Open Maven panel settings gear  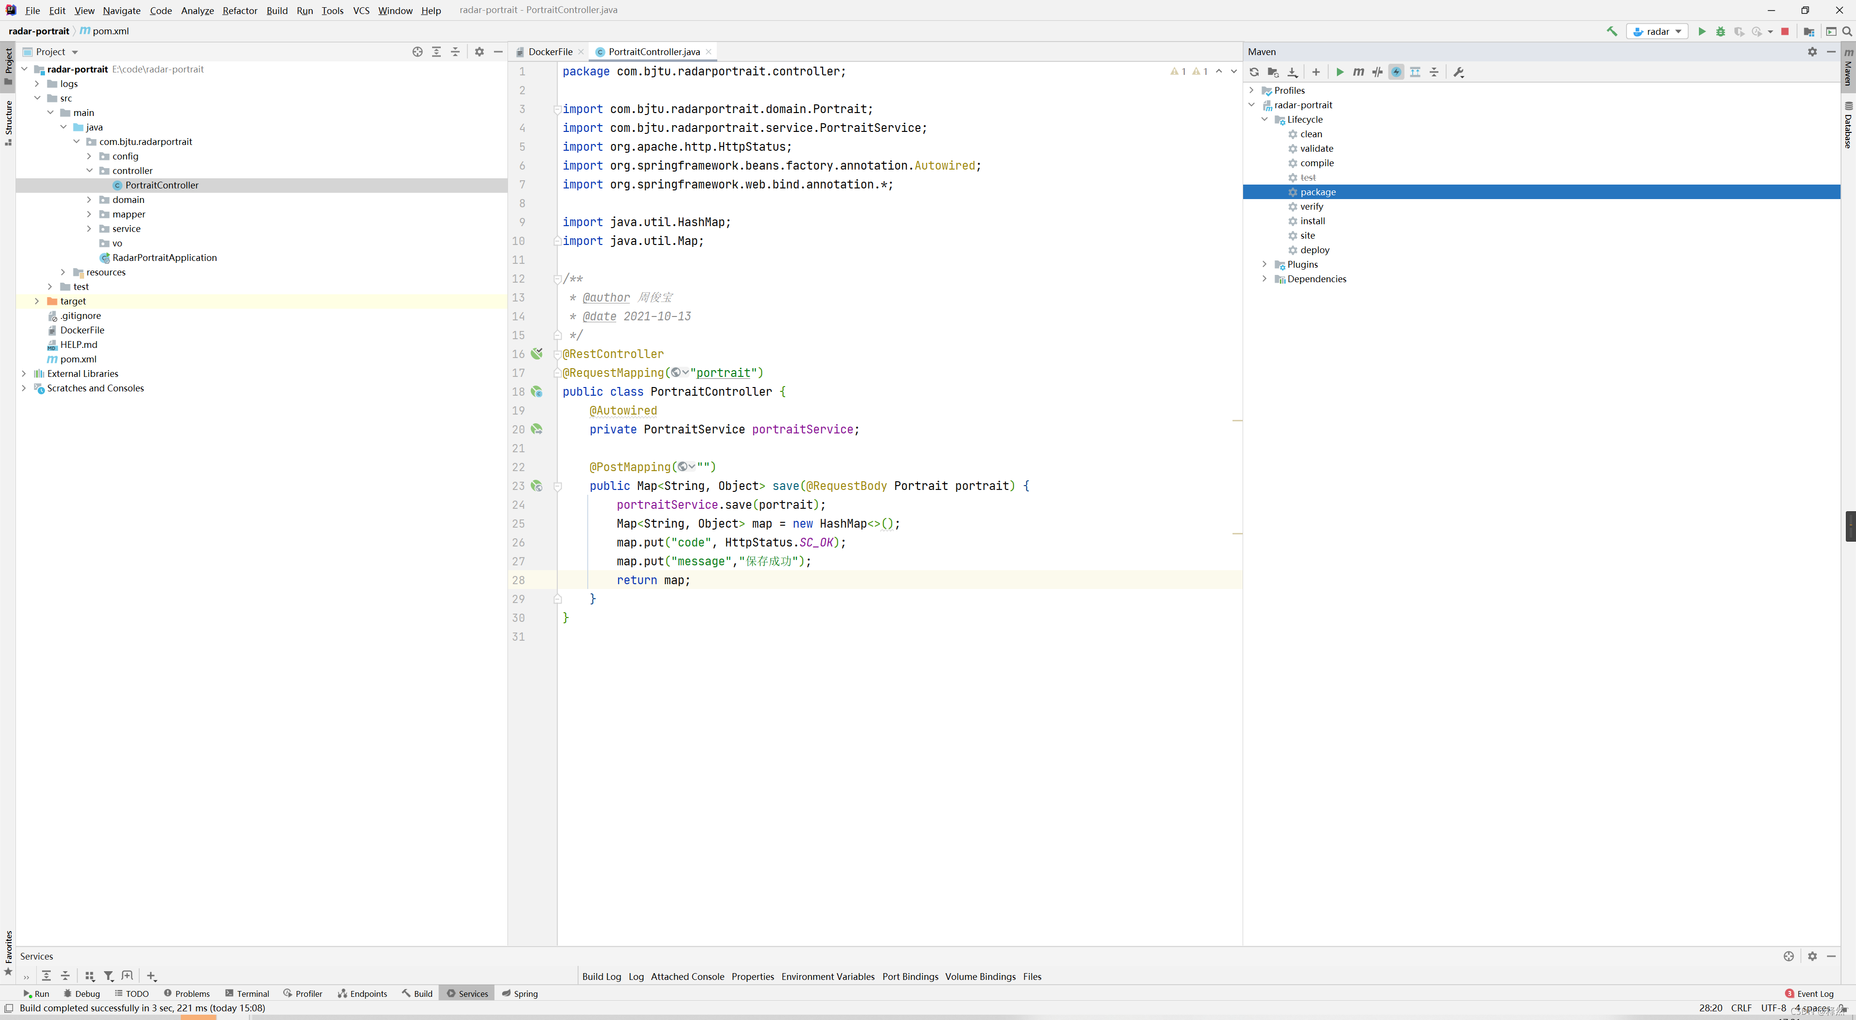[x=1812, y=52]
